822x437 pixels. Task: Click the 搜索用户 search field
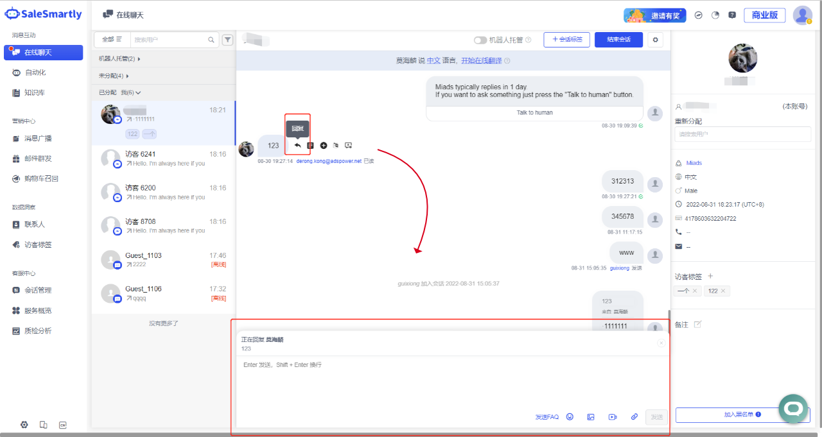[x=170, y=40]
